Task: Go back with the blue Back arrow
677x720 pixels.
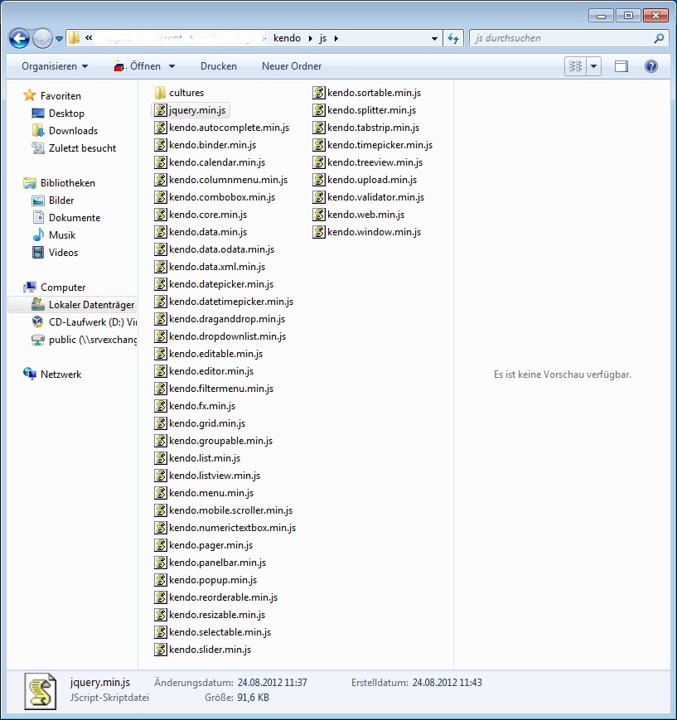Action: [x=19, y=39]
